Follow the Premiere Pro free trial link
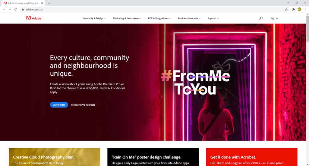Viewport: 309px width, 166px height. click(83, 105)
